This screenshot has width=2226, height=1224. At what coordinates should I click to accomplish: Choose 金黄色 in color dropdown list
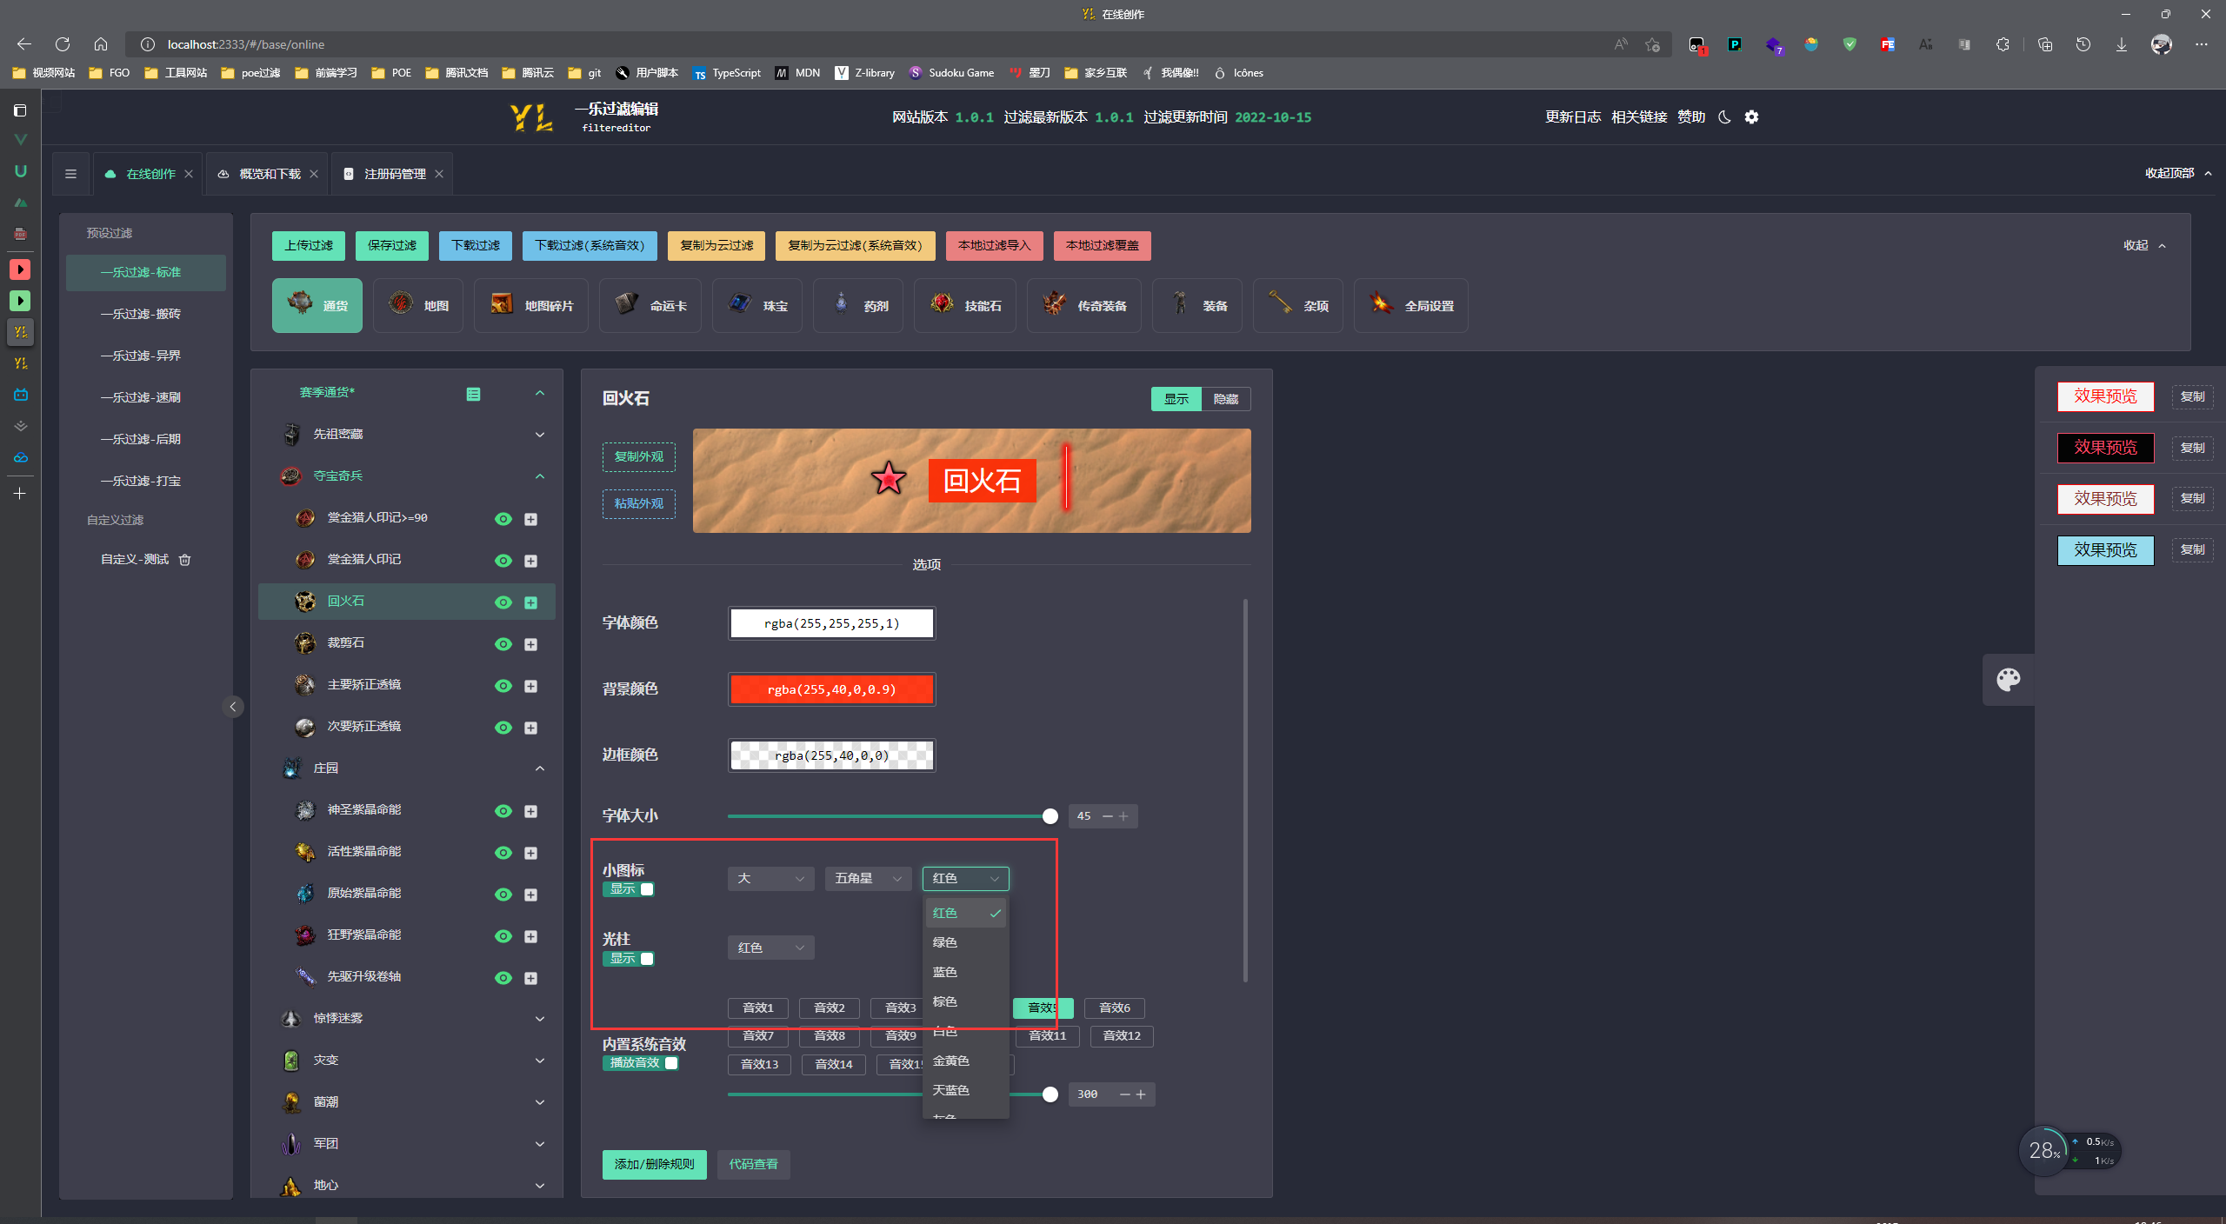(x=966, y=1061)
